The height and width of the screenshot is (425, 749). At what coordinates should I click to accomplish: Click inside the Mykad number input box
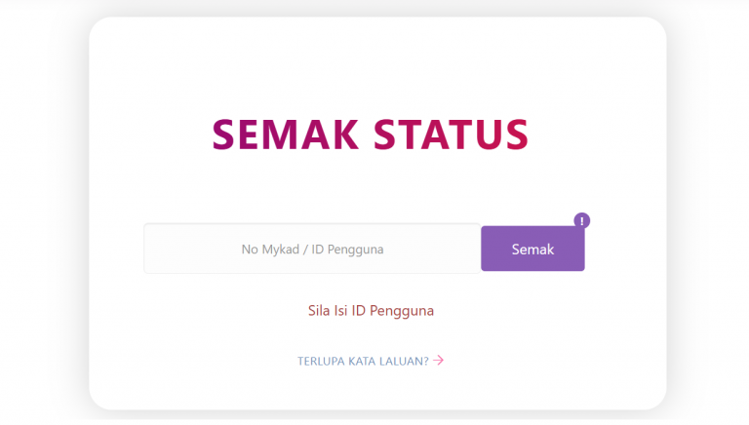[312, 249]
